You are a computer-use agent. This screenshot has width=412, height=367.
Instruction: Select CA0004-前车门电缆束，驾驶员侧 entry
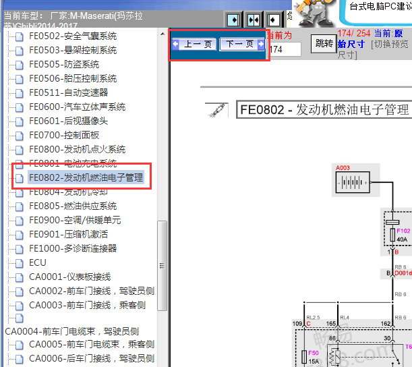pyautogui.click(x=72, y=331)
